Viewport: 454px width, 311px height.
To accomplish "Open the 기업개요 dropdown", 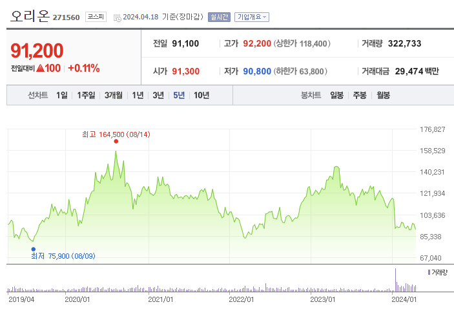I will (x=252, y=17).
